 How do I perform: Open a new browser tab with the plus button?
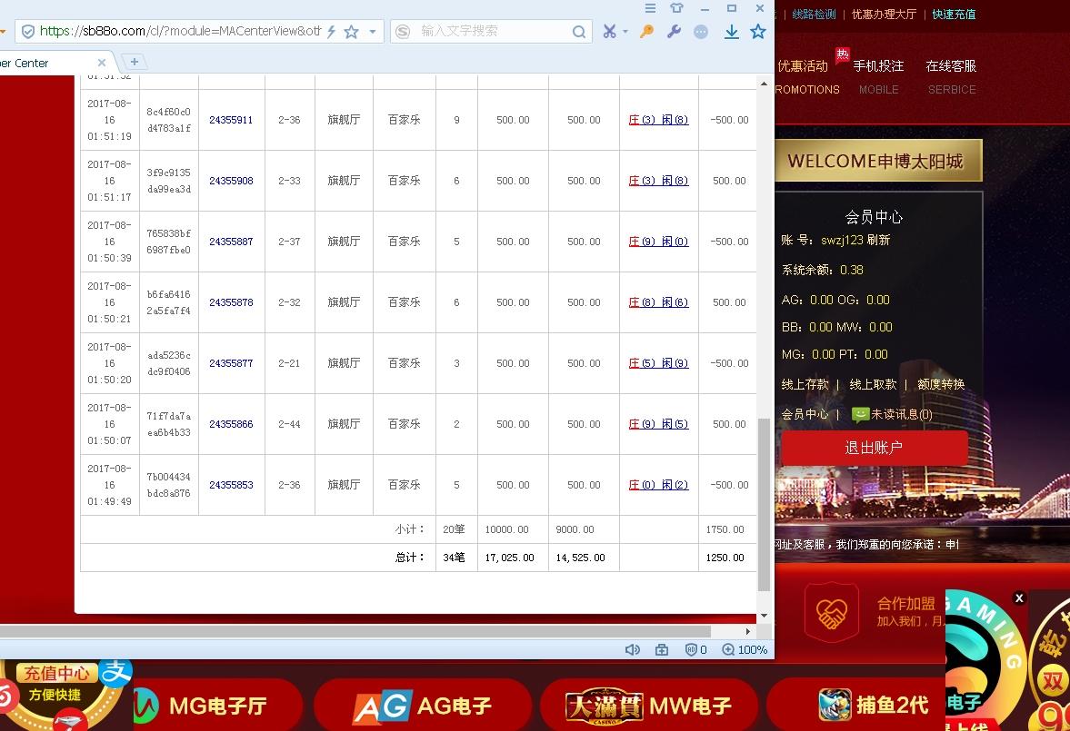134,63
